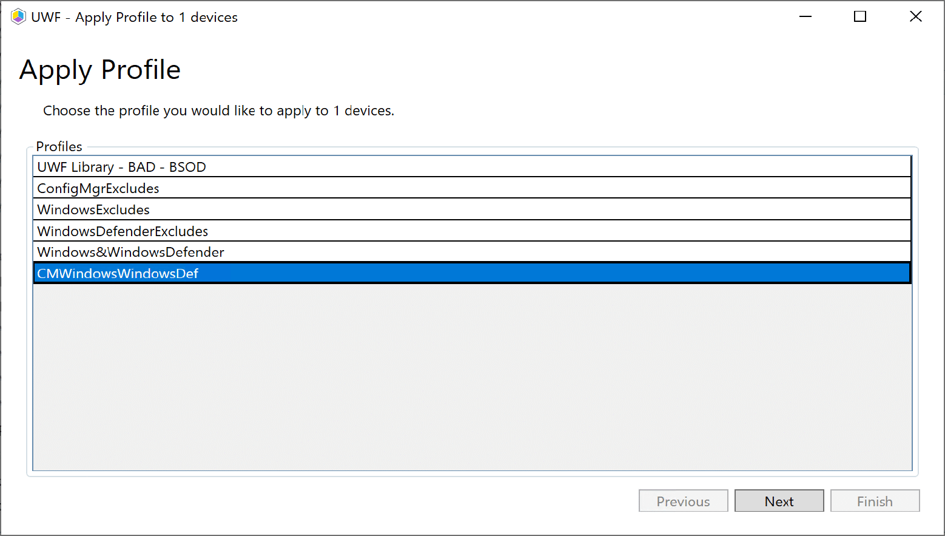Click the UWF app icon in title bar
945x536 pixels.
(18, 17)
